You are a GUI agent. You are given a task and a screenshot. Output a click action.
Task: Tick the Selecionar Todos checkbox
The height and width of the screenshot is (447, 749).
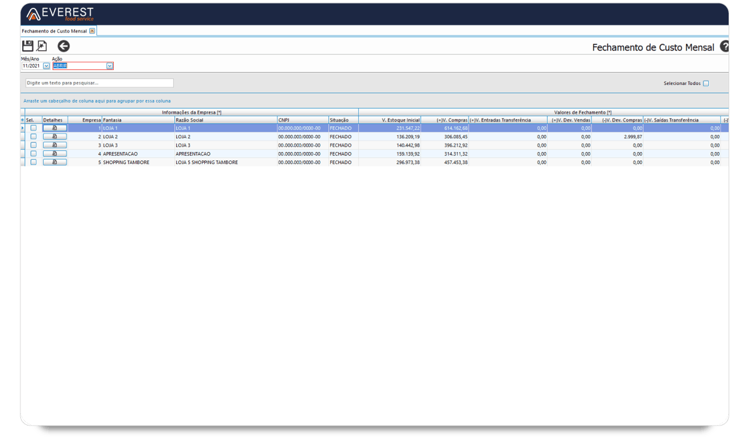[706, 83]
